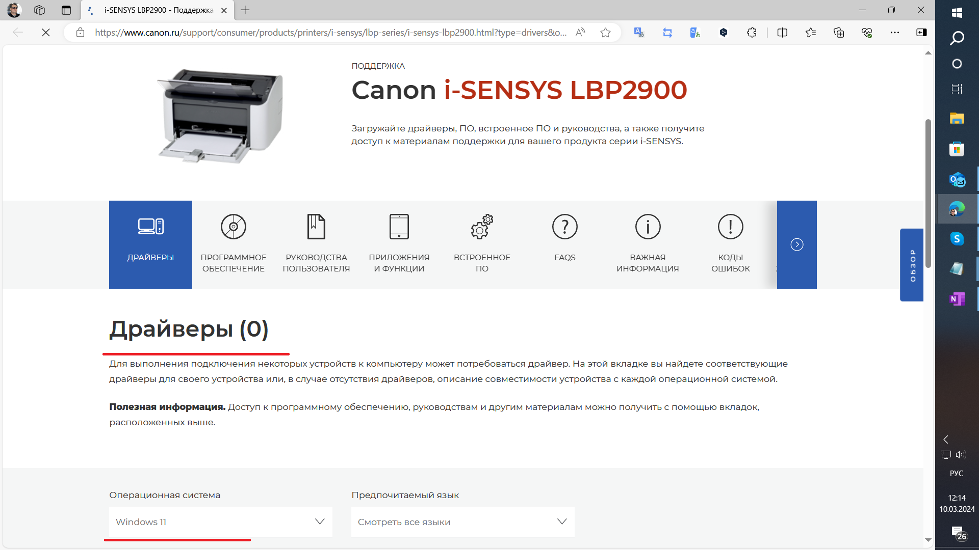Open the КОДЫ ОШИБОК tab
The image size is (979, 550).
coord(731,244)
